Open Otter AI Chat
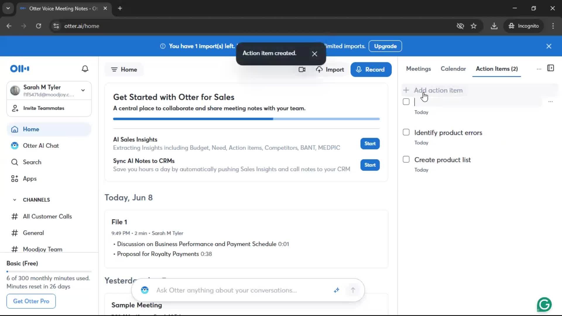 (49, 146)
